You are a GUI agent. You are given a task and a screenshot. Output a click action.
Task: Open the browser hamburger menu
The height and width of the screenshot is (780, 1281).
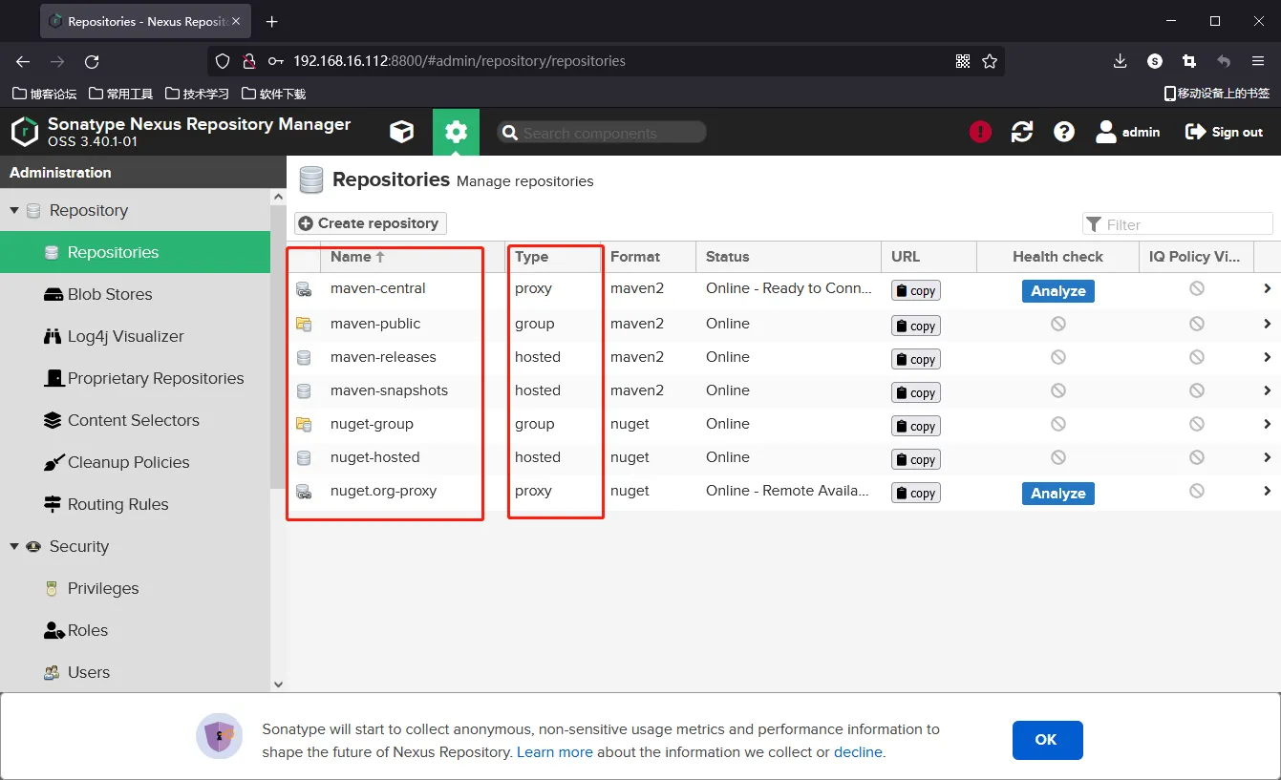[x=1258, y=61]
